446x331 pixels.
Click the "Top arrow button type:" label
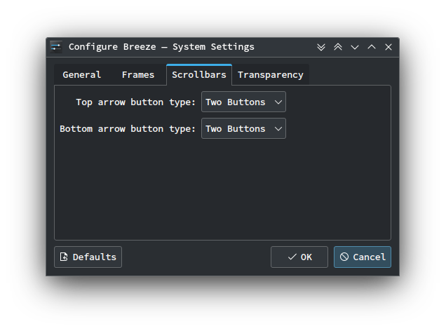[135, 102]
